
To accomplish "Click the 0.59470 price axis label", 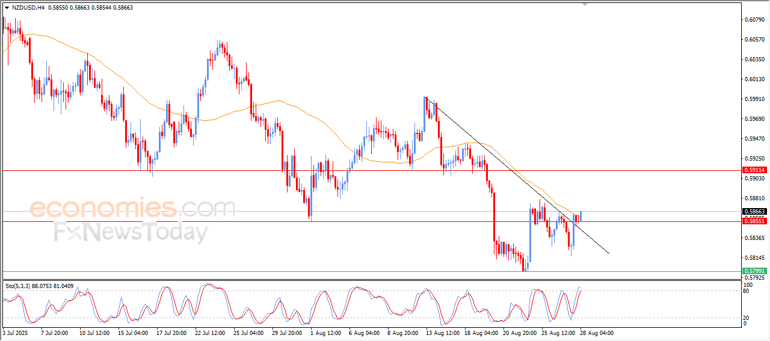I will pos(755,139).
